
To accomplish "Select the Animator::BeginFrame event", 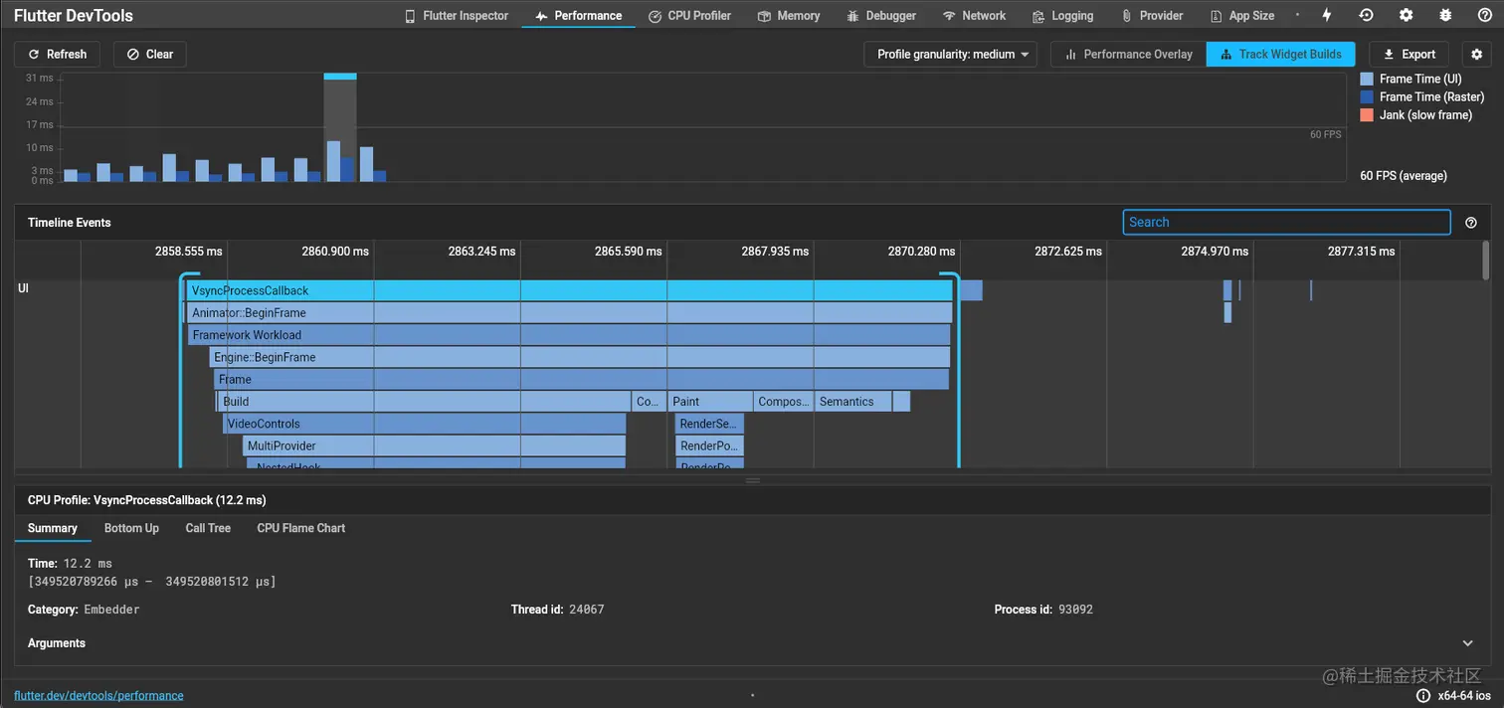I will tap(570, 312).
